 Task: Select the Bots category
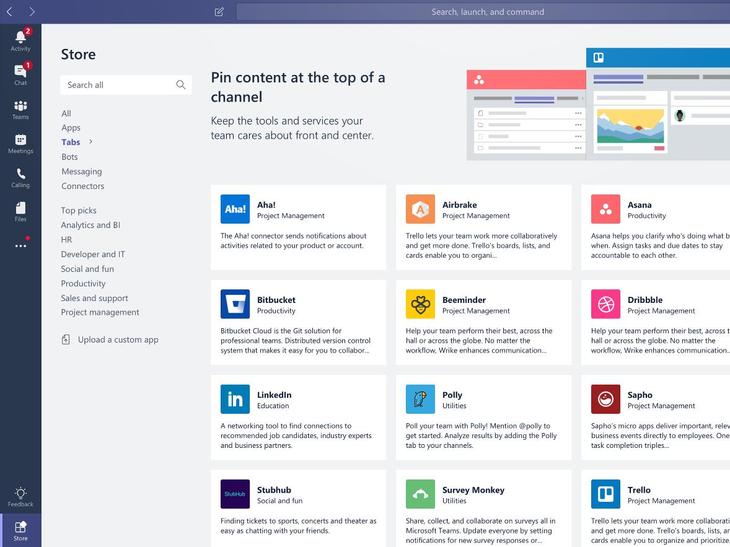pos(69,157)
